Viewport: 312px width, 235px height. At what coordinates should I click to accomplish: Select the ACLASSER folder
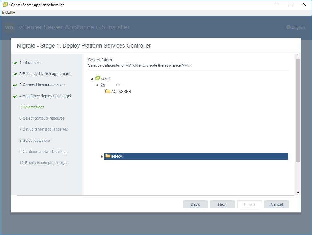pos(121,91)
